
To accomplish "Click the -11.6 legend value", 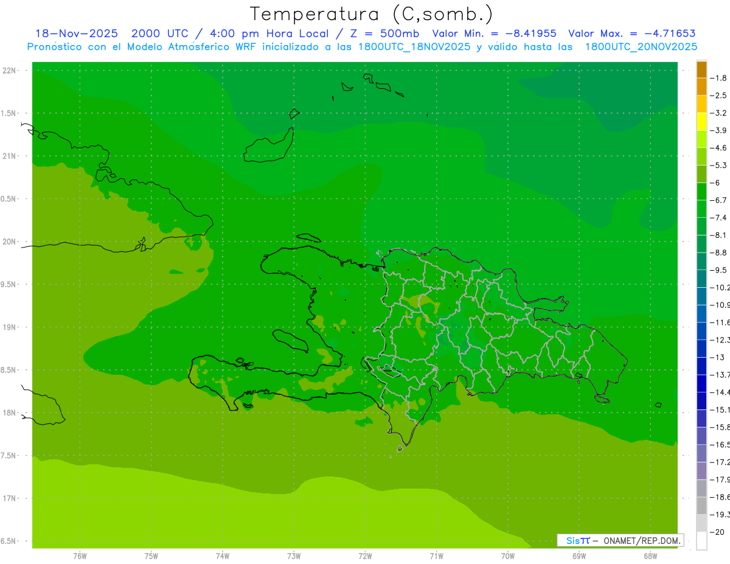I will click(x=721, y=322).
